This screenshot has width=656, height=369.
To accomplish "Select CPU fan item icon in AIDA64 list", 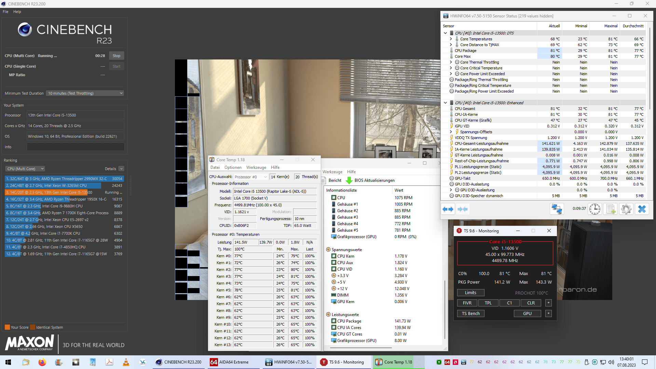I will [x=334, y=198].
